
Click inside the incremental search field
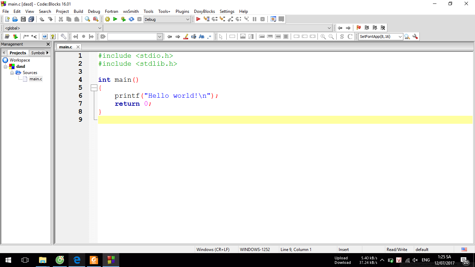pos(132,37)
